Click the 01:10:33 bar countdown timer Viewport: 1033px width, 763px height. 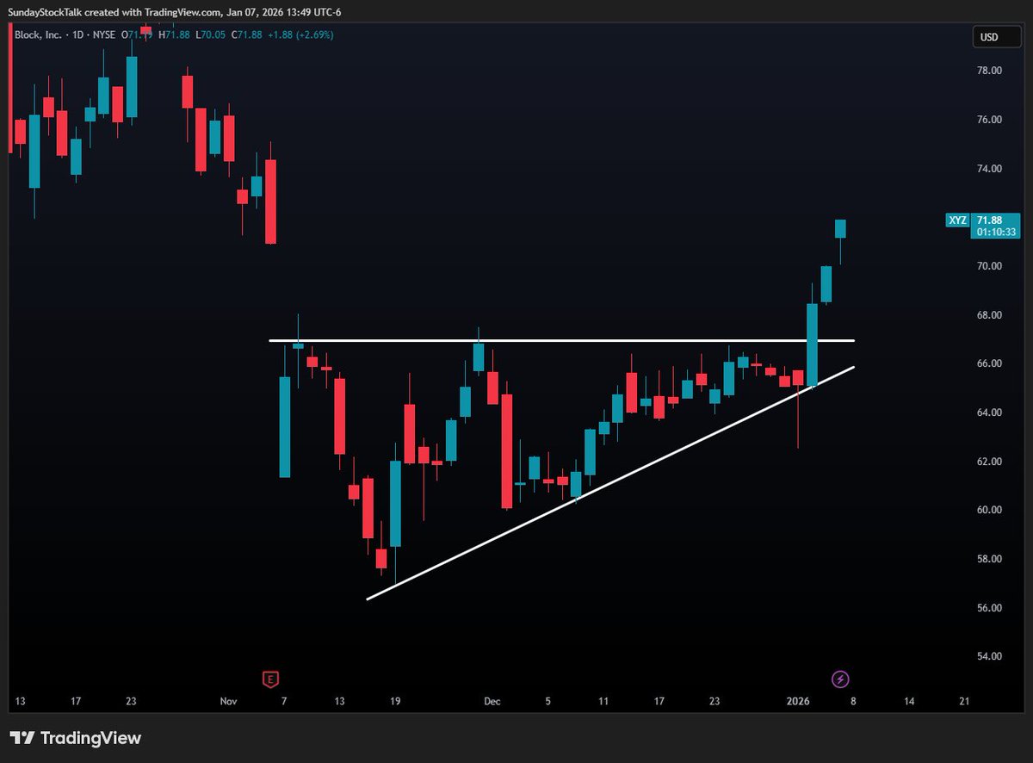[995, 233]
